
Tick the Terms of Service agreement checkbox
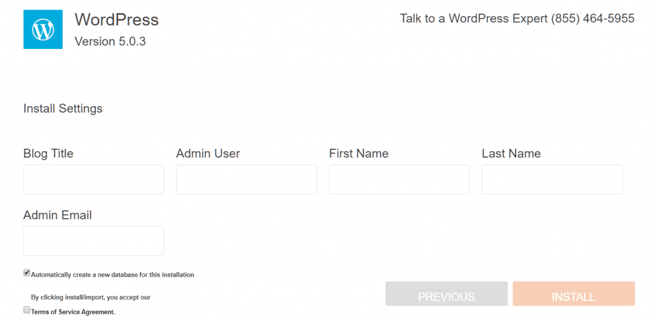(x=27, y=310)
